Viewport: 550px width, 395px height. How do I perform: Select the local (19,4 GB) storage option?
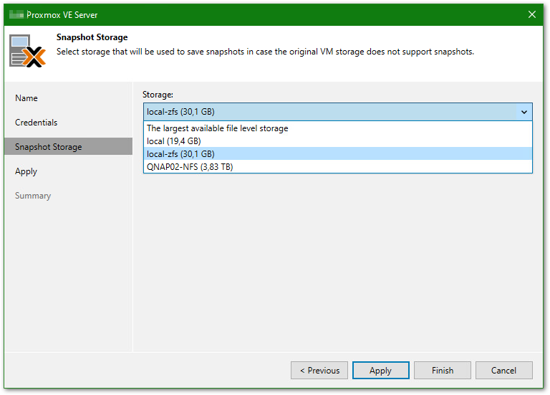pos(174,141)
